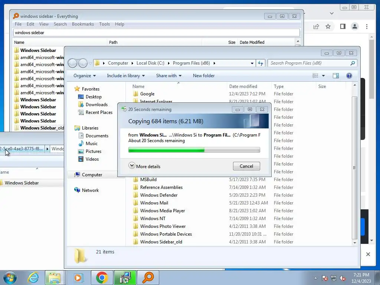Open the Start menu orb

click(10, 278)
